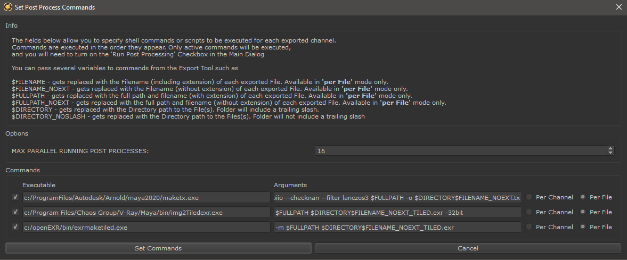Viewport: 627px width, 260px height.
Task: Select Per Channel for img2Tiledexr.exe command
Action: click(x=530, y=212)
